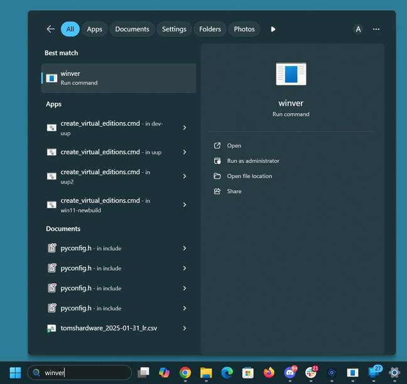Select the Documents filter tab
Viewport: 407px width, 384px height.
click(x=132, y=29)
